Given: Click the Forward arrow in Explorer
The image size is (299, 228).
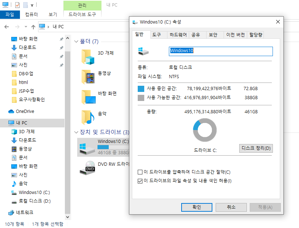Looking at the screenshot, I should pos(17,27).
